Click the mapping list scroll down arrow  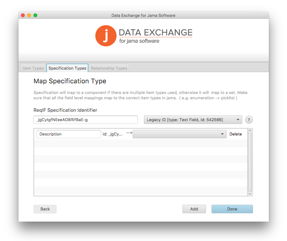click(250, 194)
